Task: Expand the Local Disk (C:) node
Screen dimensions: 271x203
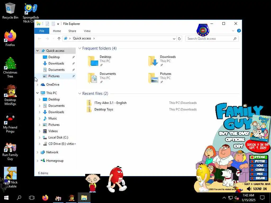Action: [39, 137]
